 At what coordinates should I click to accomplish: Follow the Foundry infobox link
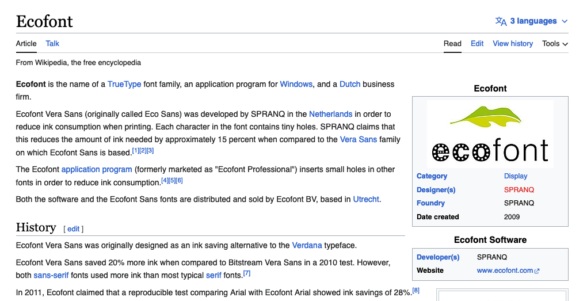point(430,203)
